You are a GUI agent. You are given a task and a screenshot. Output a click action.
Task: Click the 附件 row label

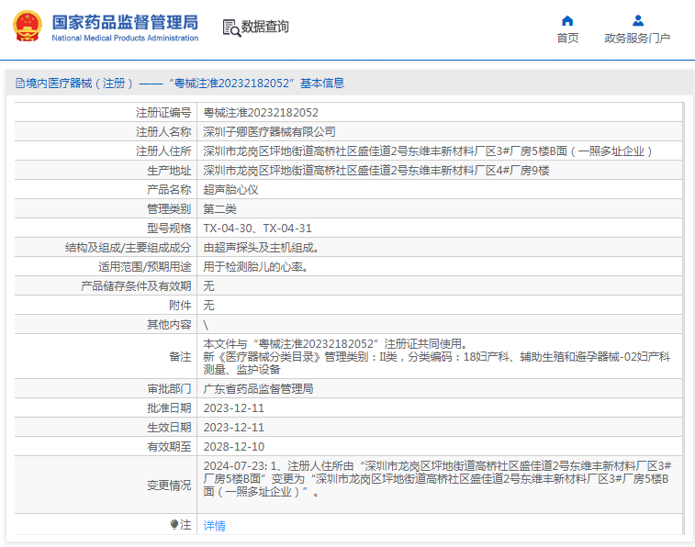tap(180, 306)
